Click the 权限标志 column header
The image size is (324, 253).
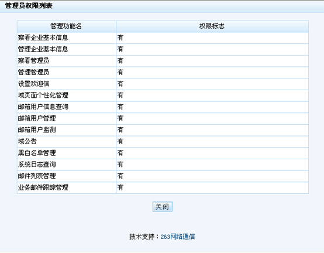[x=212, y=26]
